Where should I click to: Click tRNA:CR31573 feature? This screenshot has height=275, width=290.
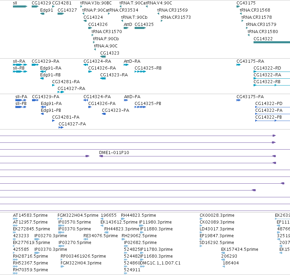point(162,21)
